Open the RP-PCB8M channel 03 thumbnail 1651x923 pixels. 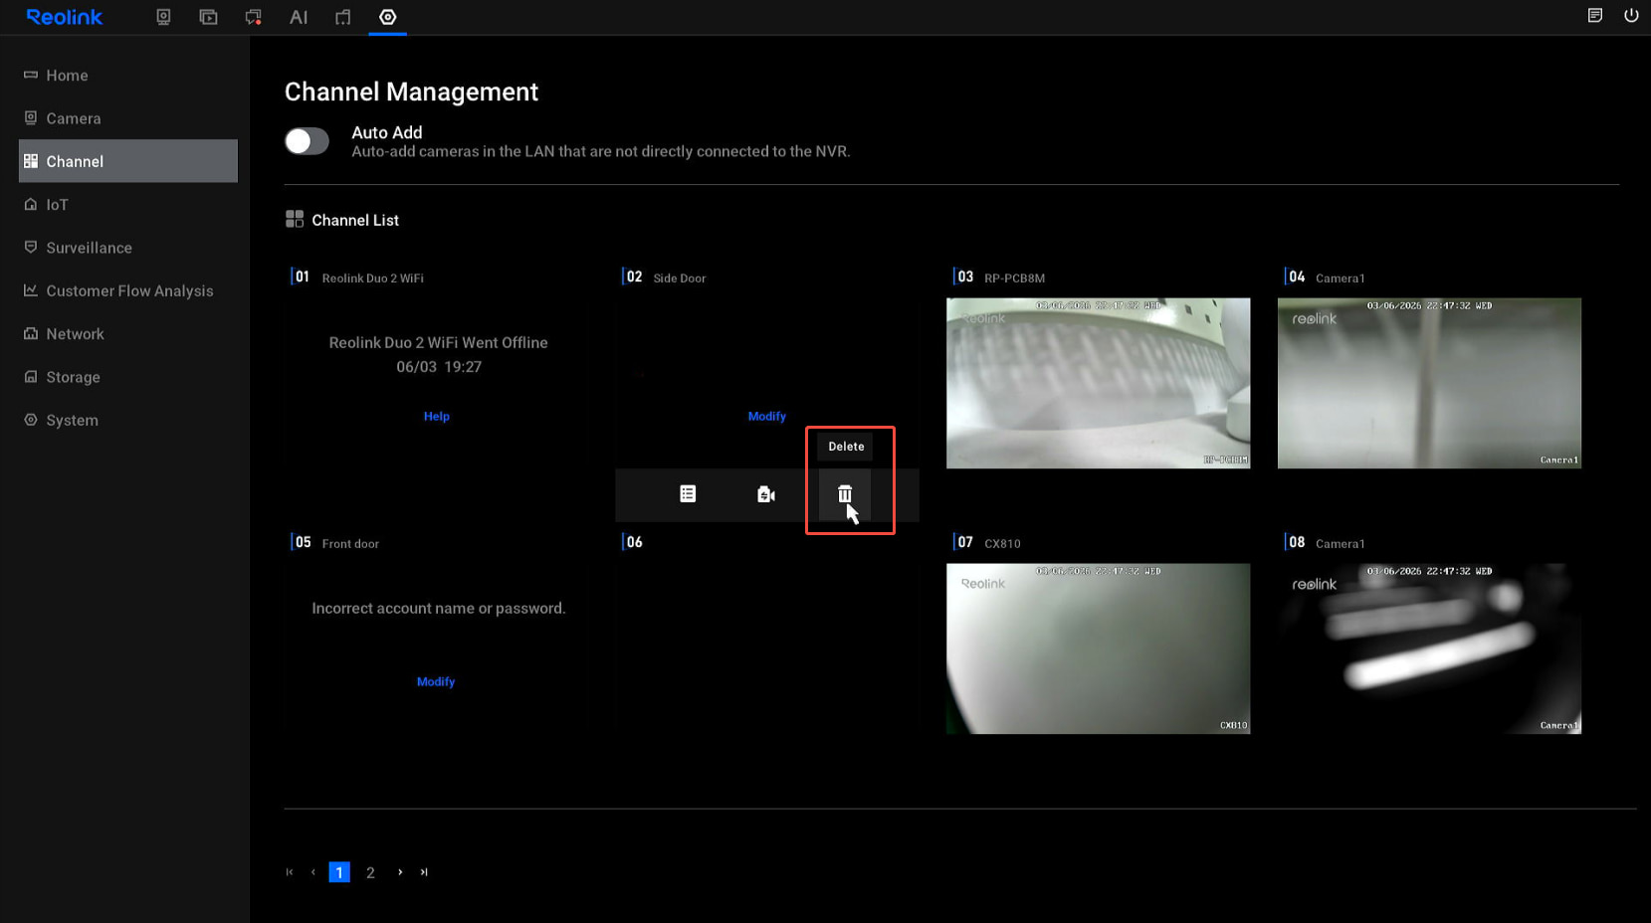(x=1098, y=383)
